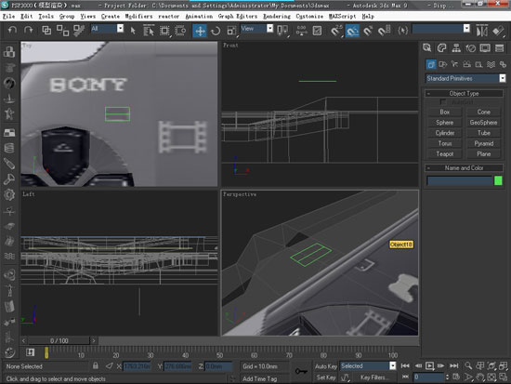This screenshot has height=384, width=511.
Task: Open the Modifiers menu
Action: tap(138, 16)
